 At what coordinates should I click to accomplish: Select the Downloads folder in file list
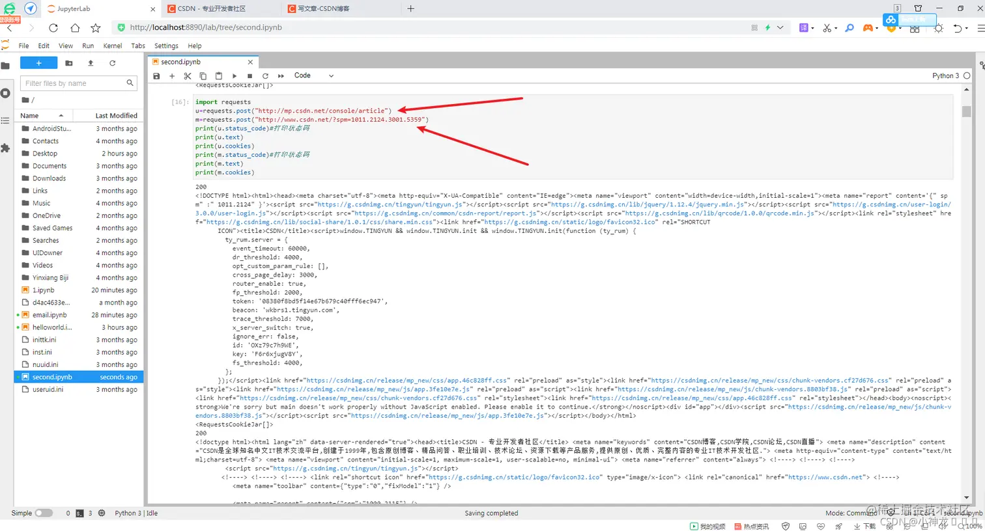[79, 178]
